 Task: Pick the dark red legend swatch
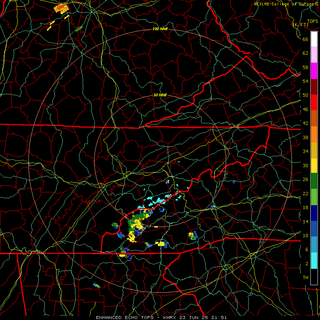(314, 86)
